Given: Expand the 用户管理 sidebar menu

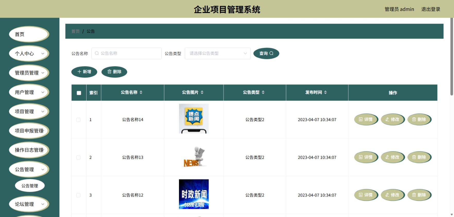Looking at the screenshot, I should point(29,92).
